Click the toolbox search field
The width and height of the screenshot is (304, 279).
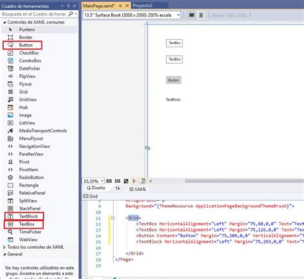click(34, 14)
